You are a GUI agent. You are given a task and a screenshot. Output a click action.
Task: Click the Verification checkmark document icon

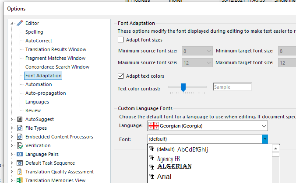pos(20,145)
